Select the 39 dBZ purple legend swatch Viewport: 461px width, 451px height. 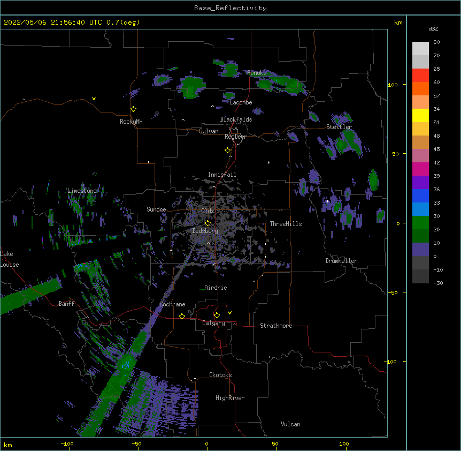click(x=420, y=183)
